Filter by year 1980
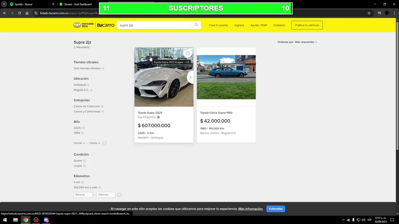This screenshot has height=224, width=399. coord(77,133)
